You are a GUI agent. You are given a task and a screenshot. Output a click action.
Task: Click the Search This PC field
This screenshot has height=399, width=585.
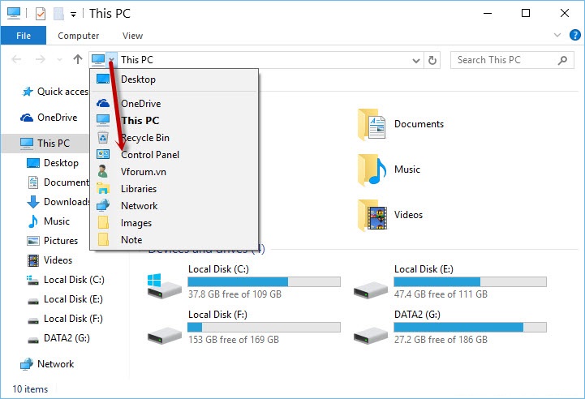point(512,60)
